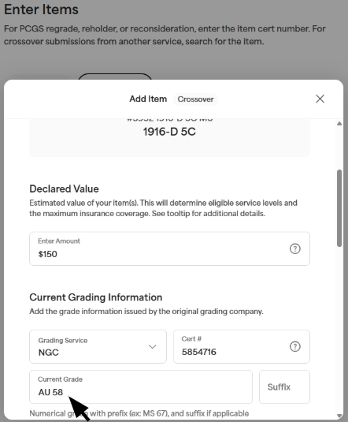Focus the Cert # field showing 5854716
348x422 pixels.
tap(241, 346)
